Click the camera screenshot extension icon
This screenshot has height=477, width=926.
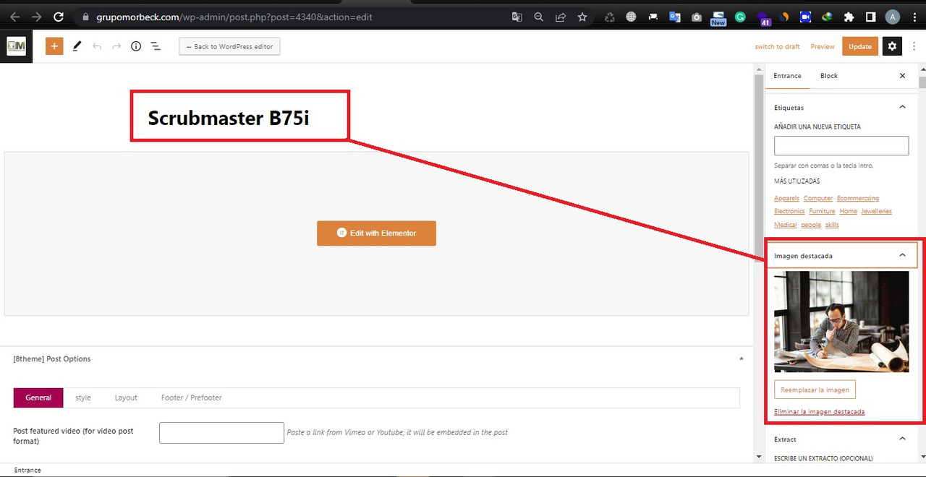coord(696,17)
